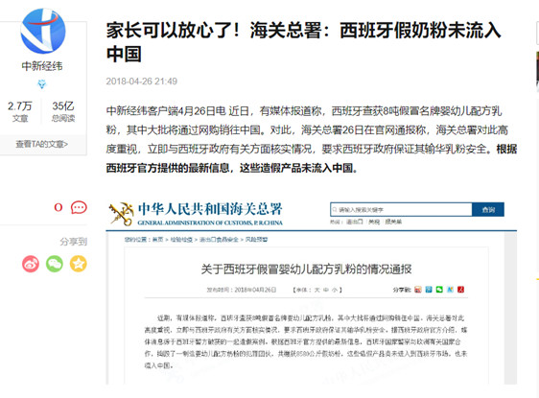Click the article headline 家长可以放心了
Viewport: 539px width, 398px height.
point(303,42)
